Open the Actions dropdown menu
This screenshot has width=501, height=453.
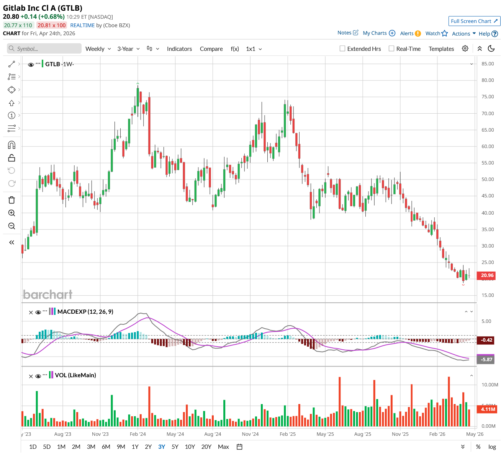tap(464, 34)
